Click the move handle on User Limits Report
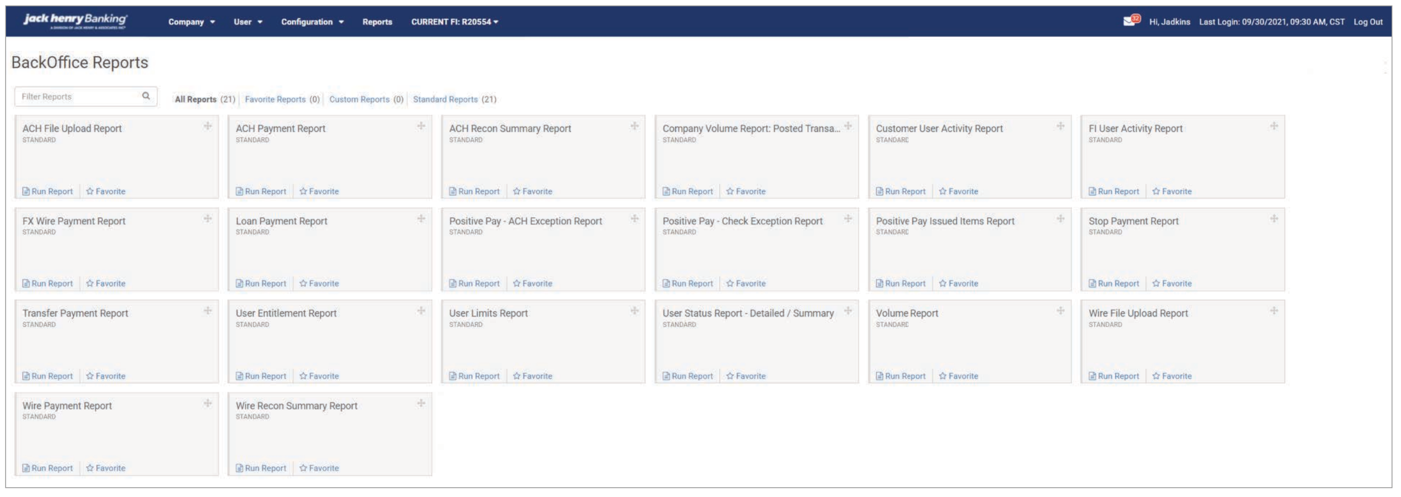 634,311
